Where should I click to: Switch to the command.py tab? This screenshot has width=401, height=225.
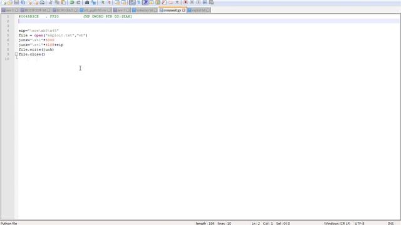point(172,10)
